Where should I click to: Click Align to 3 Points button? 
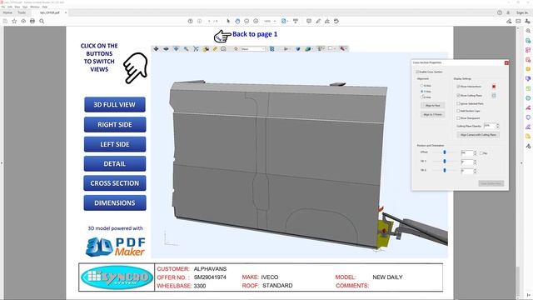point(432,115)
